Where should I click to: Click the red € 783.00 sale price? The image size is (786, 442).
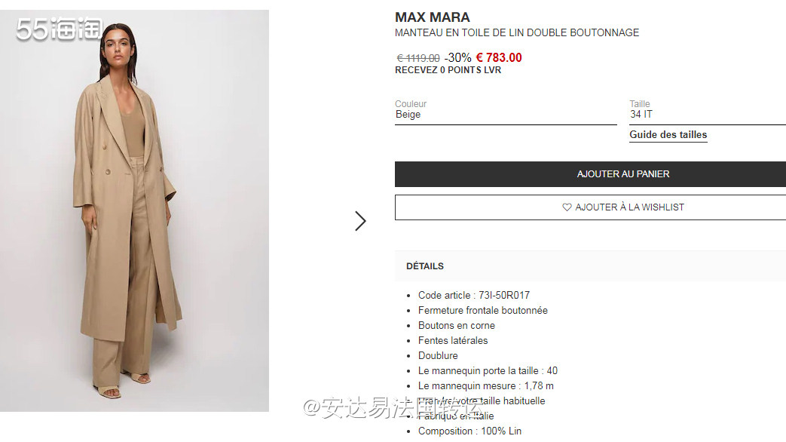499,57
